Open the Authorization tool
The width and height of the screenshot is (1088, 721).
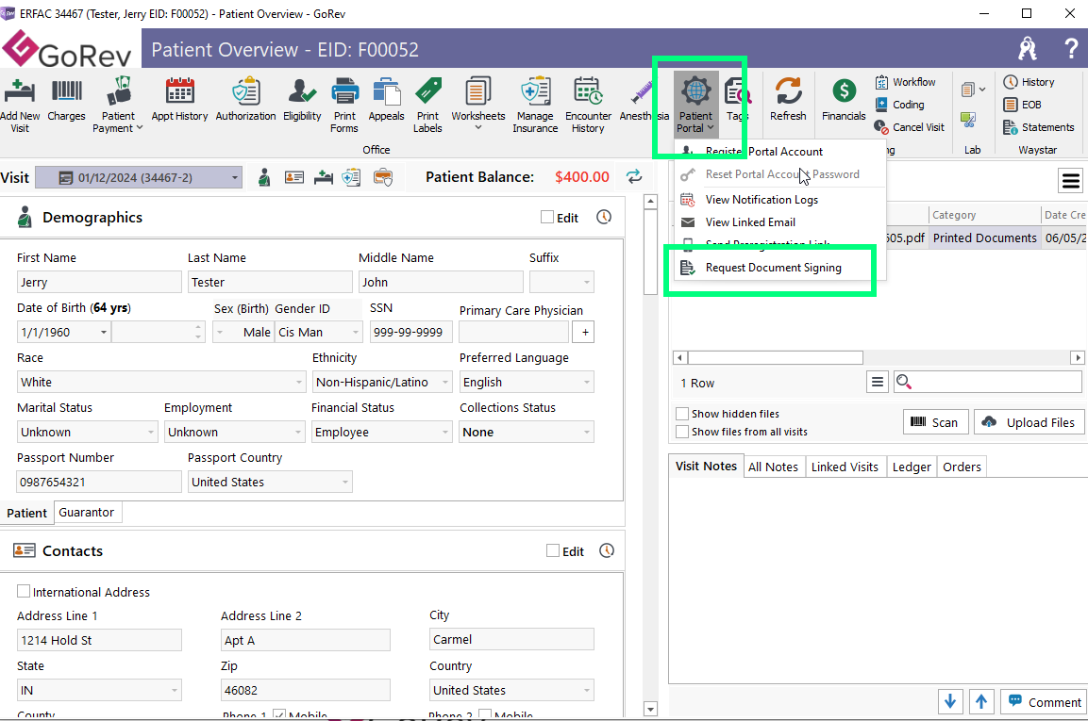point(245,101)
